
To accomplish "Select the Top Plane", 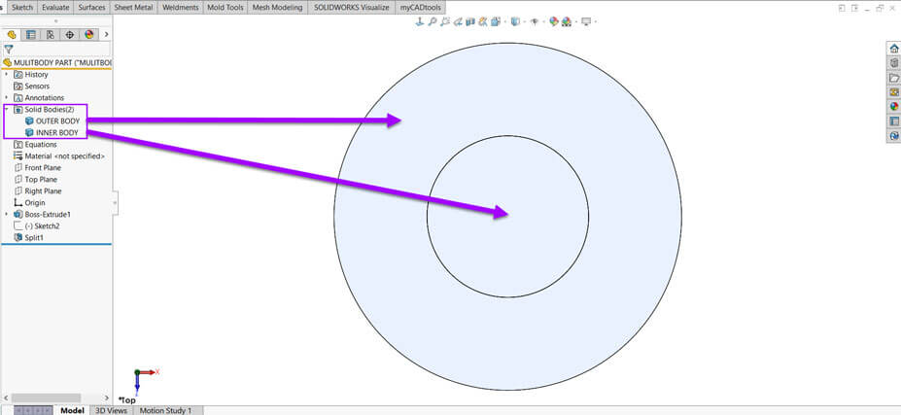I will 35,180.
